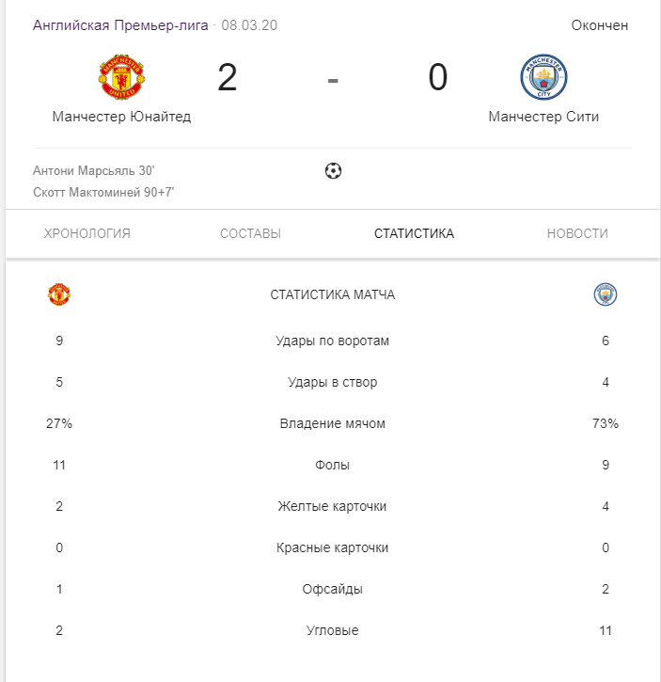661x682 pixels.
Task: Click small Manchester United logo in statistics
Action: pyautogui.click(x=59, y=294)
